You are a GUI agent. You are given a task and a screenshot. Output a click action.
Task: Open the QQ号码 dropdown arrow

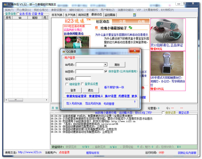pyautogui.click(x=105, y=64)
